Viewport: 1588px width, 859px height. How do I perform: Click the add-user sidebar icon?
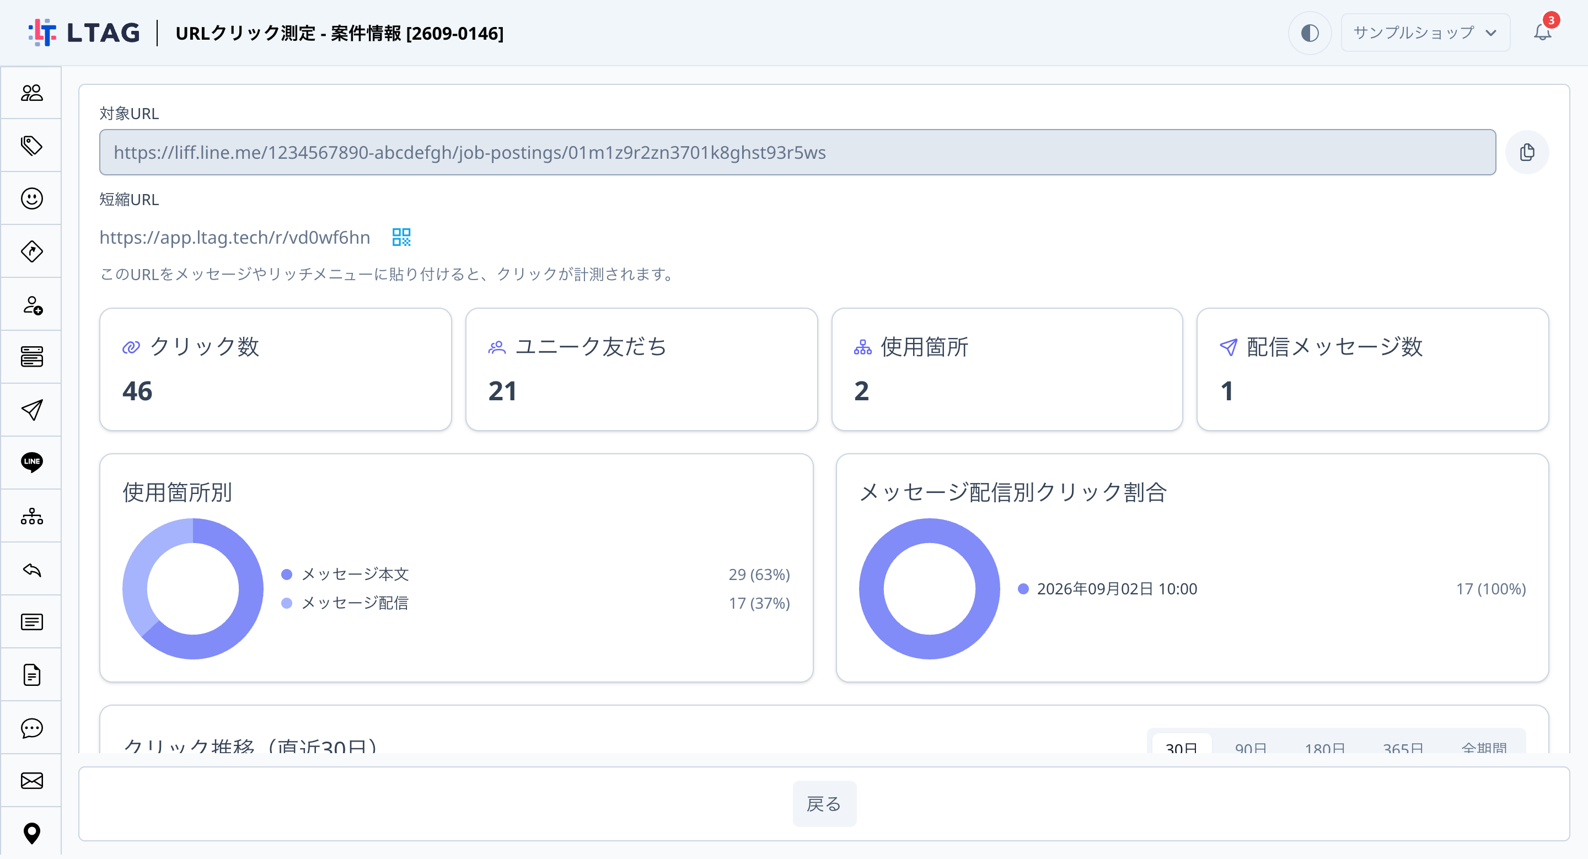[31, 304]
